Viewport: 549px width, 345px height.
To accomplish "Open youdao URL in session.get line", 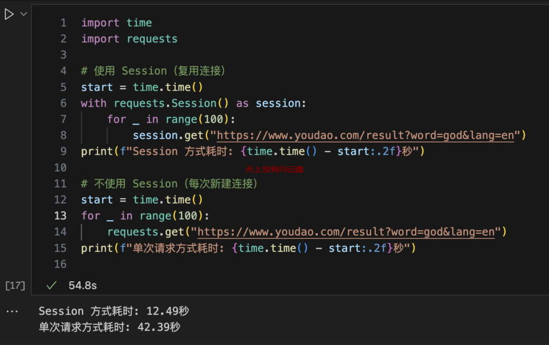I will (x=366, y=136).
